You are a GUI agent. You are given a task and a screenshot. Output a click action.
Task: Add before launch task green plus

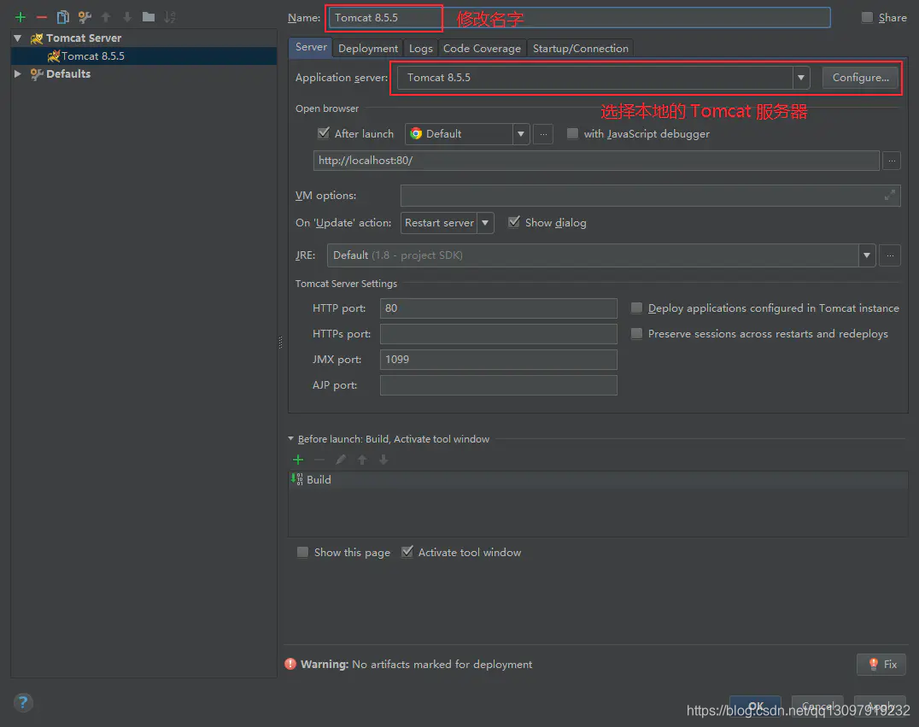(298, 460)
